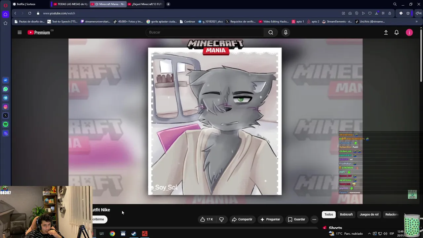
Task: Open new tab with plus button
Action: click(168, 4)
